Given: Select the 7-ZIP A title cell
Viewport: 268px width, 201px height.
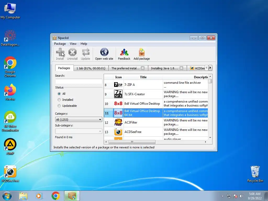Looking at the screenshot, I should point(143,85).
